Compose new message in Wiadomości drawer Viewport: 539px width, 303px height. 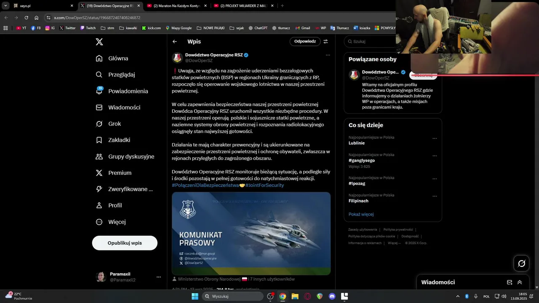point(510,282)
